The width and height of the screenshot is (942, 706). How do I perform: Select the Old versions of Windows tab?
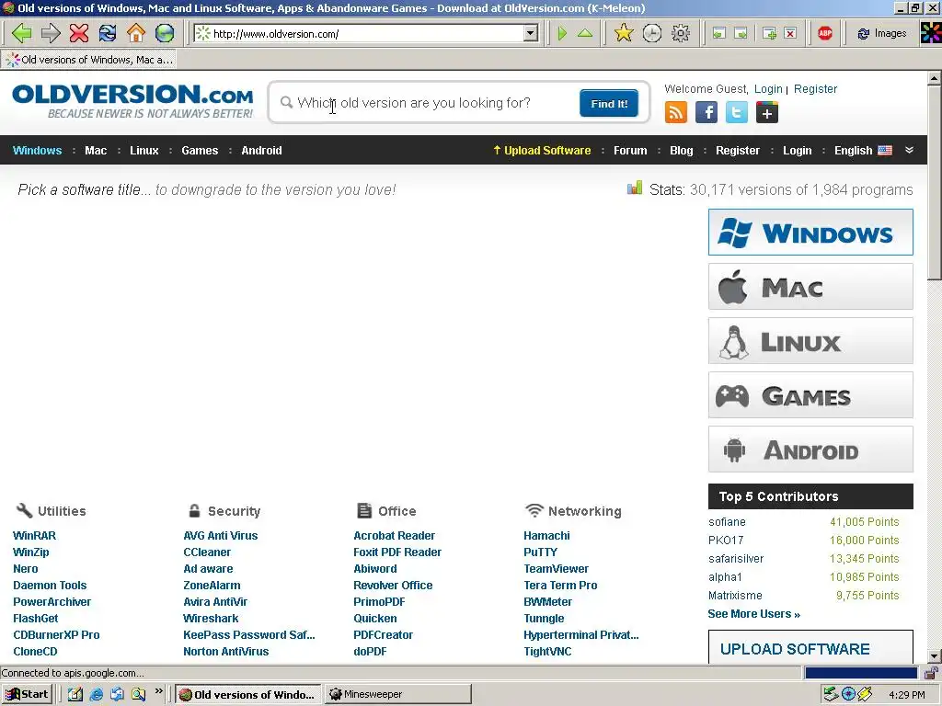coord(89,60)
